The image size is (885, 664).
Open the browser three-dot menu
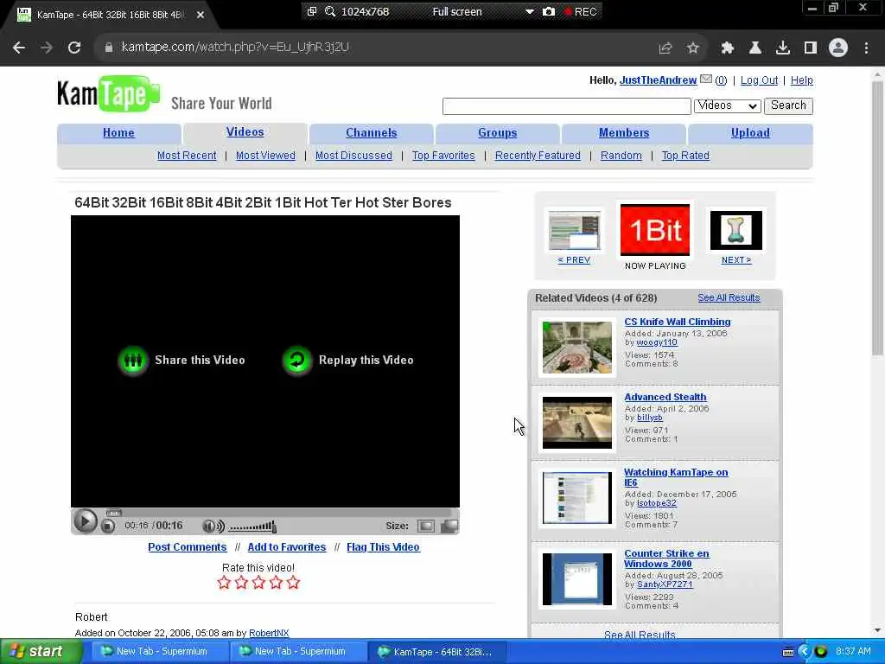[x=866, y=48]
